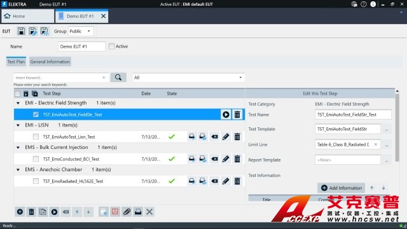Click the Test Name input field
Image resolution: width=407 pixels, height=229 pixels.
tap(353, 114)
